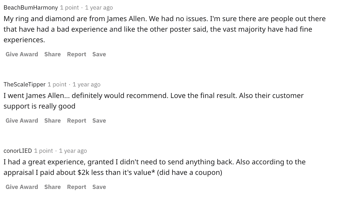Give Award to BeachBumHarmony's comment
The height and width of the screenshot is (199, 339).
pyautogui.click(x=22, y=54)
